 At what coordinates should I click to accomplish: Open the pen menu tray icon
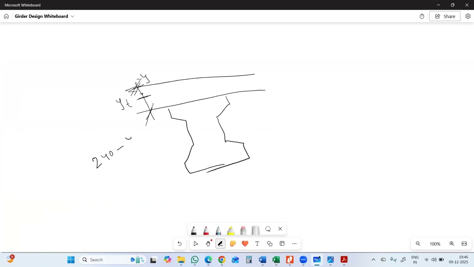[403, 260]
